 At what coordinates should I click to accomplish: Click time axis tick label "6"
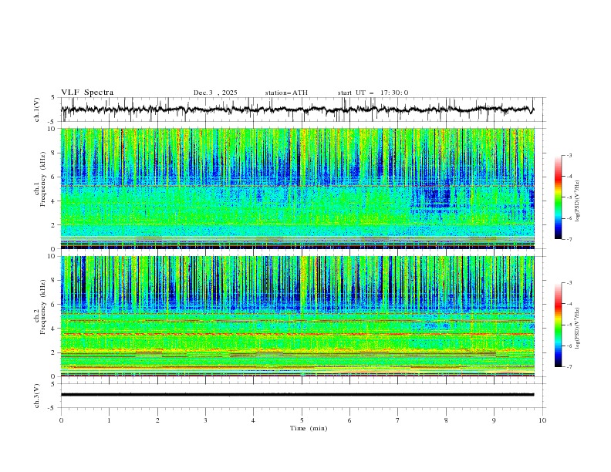[349, 420]
